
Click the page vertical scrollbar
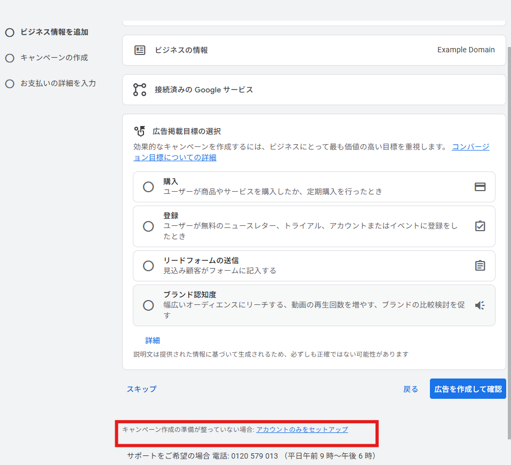[x=509, y=243]
